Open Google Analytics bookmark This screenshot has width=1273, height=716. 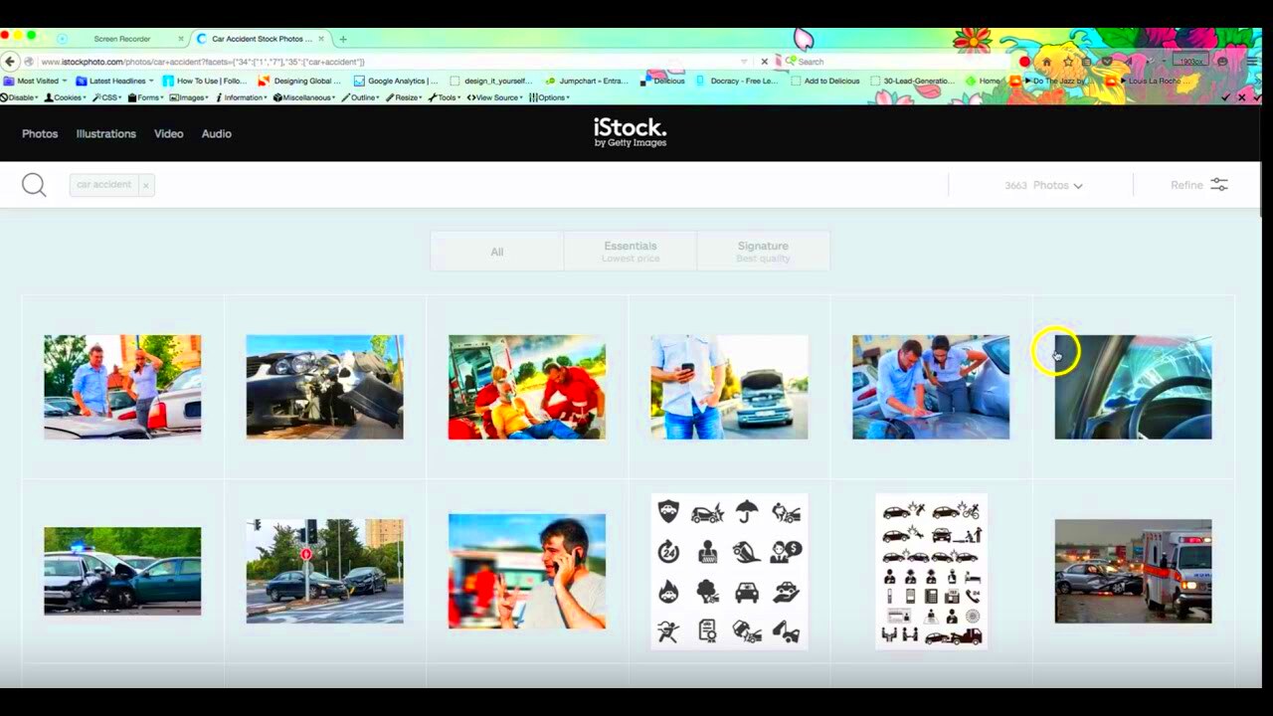(x=395, y=81)
